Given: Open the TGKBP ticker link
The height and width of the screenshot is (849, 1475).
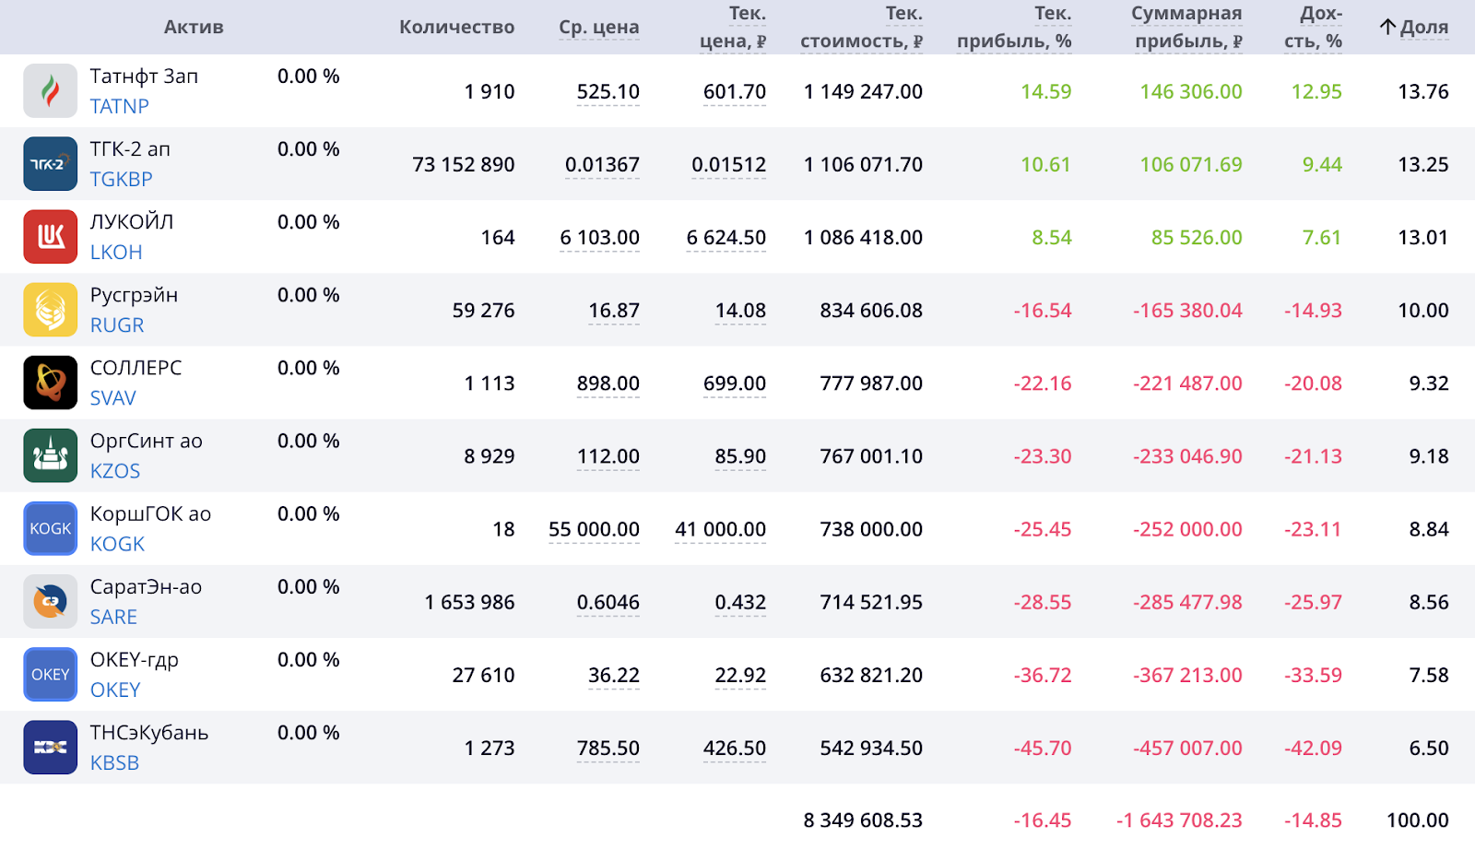Looking at the screenshot, I should pyautogui.click(x=121, y=180).
